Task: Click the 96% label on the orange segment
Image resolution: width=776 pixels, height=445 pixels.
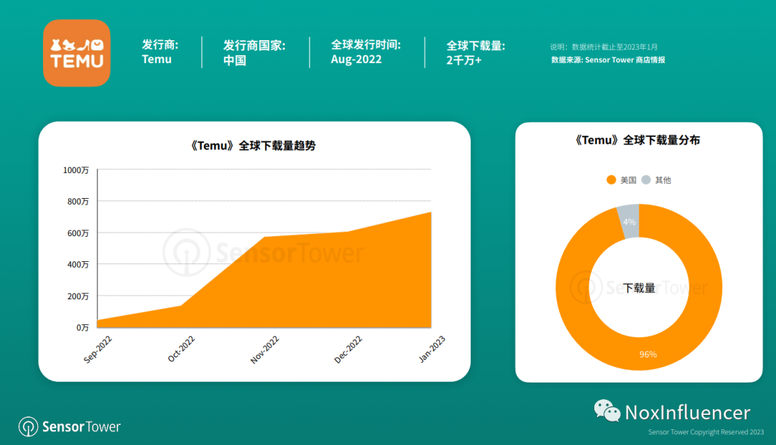Action: [x=647, y=354]
